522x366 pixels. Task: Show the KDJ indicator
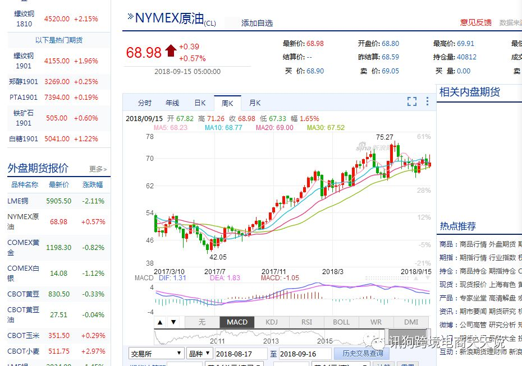(272, 322)
